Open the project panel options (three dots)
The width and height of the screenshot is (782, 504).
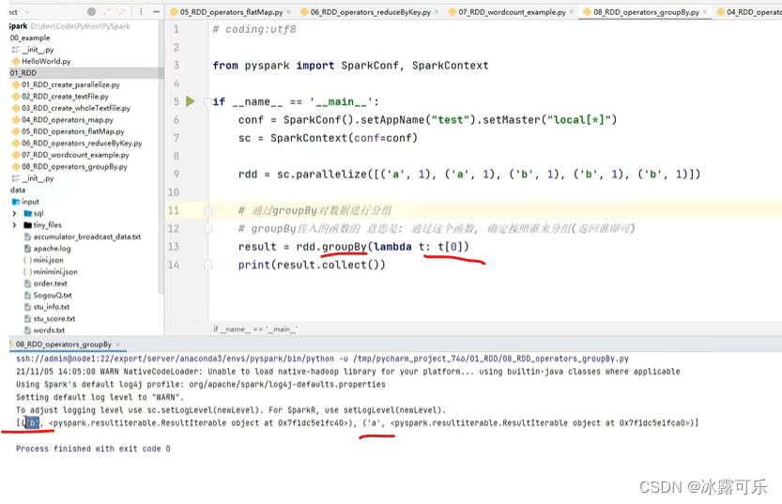pos(141,11)
